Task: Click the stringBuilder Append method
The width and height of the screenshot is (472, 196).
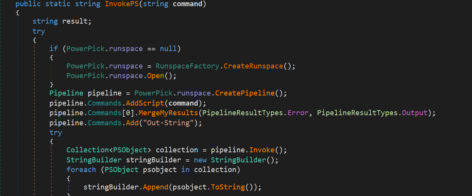Action: click(x=154, y=187)
